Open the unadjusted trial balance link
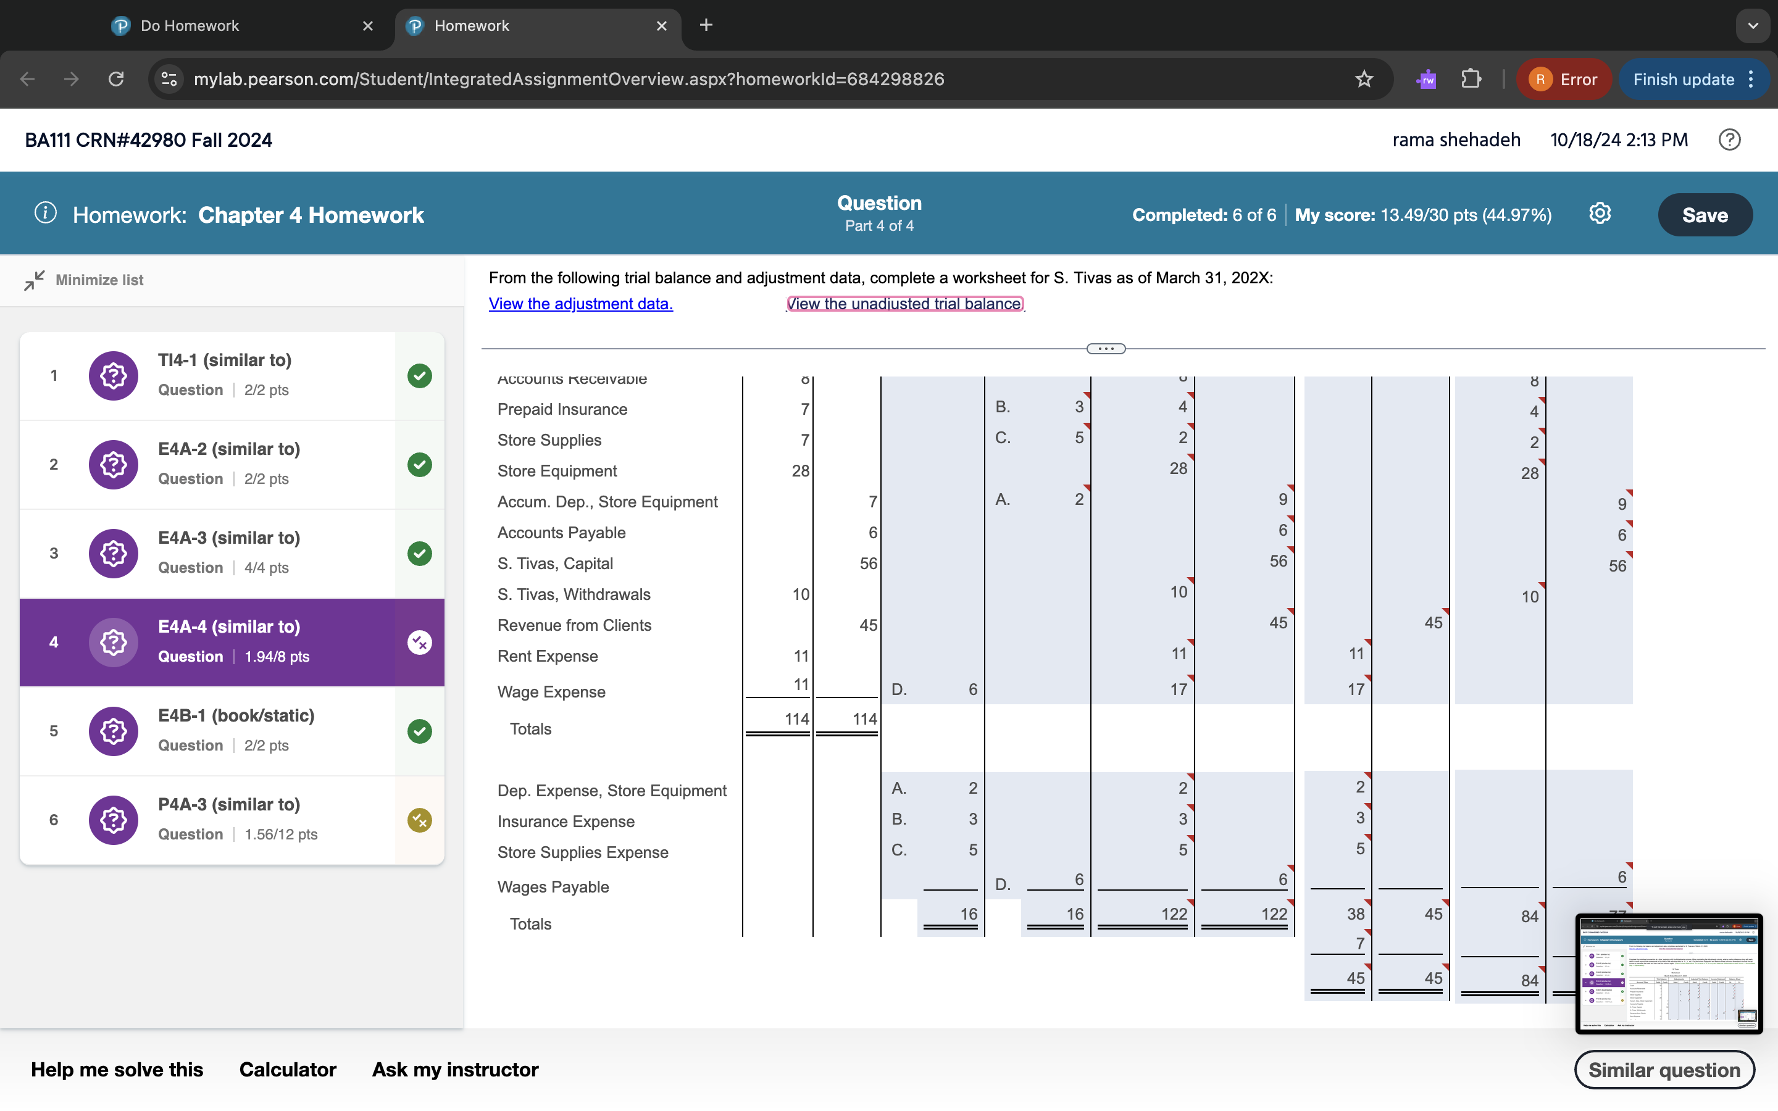Image resolution: width=1778 pixels, height=1111 pixels. click(x=904, y=304)
